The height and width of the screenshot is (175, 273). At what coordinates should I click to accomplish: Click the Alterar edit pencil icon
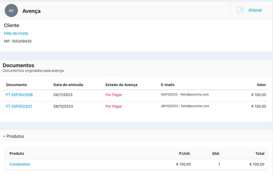point(240,10)
